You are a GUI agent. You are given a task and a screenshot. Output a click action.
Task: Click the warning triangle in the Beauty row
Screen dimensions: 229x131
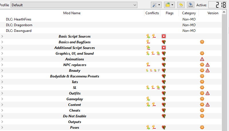click(x=208, y=70)
